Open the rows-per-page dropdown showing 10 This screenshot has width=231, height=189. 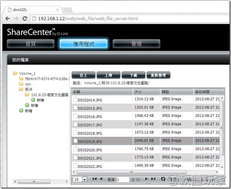pos(80,179)
